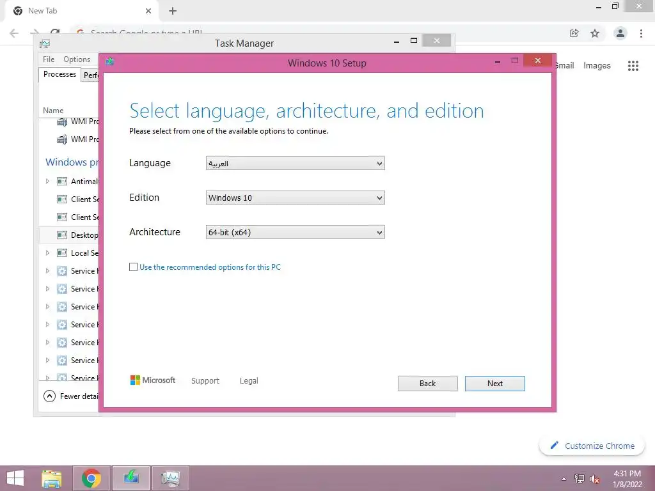Open the taskbar clock showing 4:31 PM

(627, 478)
